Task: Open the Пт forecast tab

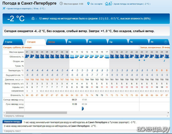Action: [159, 42]
